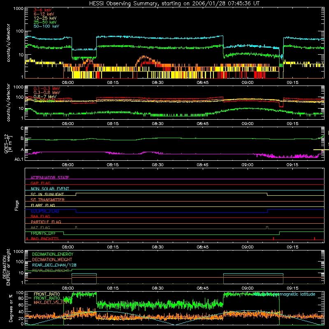This screenshot has width=329, height=329.
Task: Click the 0.1-0.3 MeV legend label
Action: (x=47, y=88)
